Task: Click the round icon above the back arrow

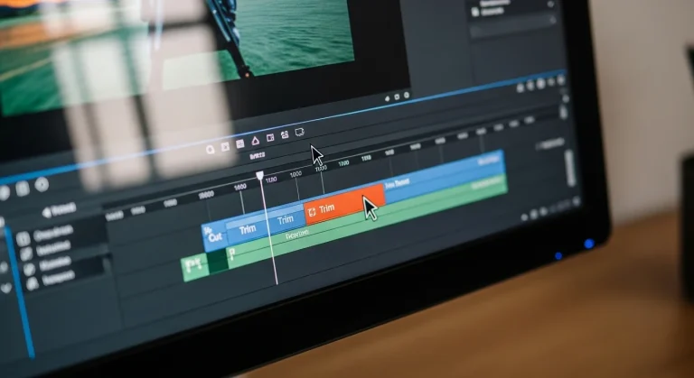Action: point(42,184)
